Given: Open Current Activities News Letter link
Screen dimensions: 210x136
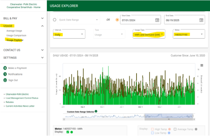Looking at the screenshot, I should tap(20, 106).
